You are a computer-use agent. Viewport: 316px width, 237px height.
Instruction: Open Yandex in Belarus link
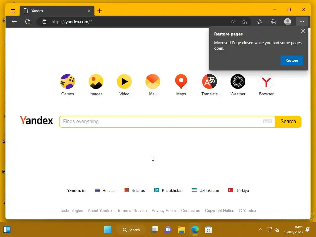pyautogui.click(x=134, y=190)
